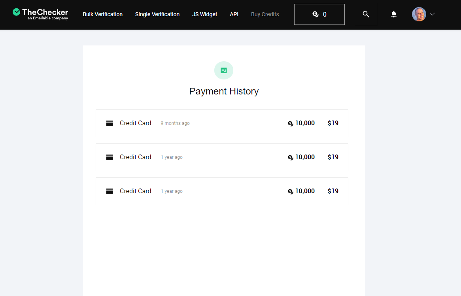This screenshot has height=296, width=461.
Task: Select the $19 amount in the first payment
Action: pyautogui.click(x=333, y=123)
